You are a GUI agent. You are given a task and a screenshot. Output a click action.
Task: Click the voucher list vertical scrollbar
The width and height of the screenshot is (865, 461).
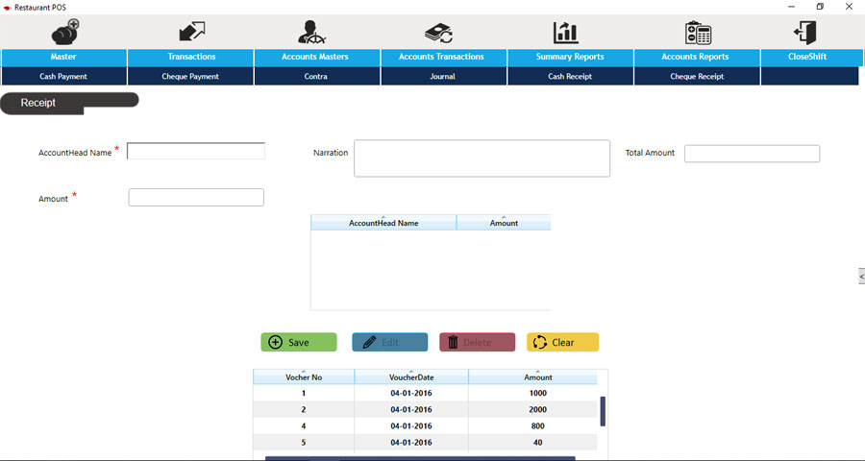coord(603,411)
